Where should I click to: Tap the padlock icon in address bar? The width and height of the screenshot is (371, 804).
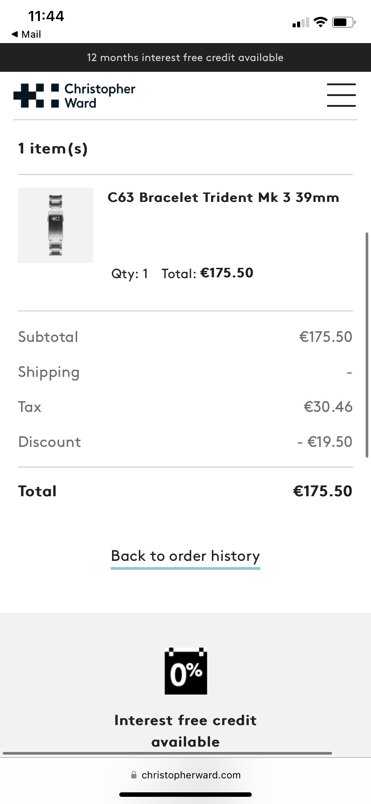pos(134,775)
